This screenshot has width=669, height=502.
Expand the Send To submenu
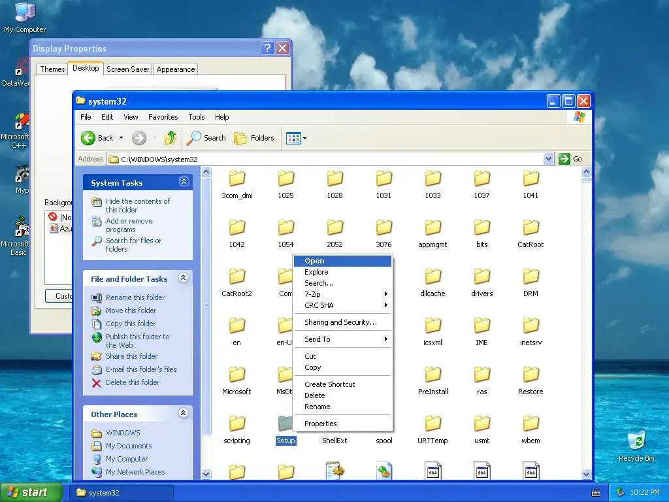click(x=342, y=339)
